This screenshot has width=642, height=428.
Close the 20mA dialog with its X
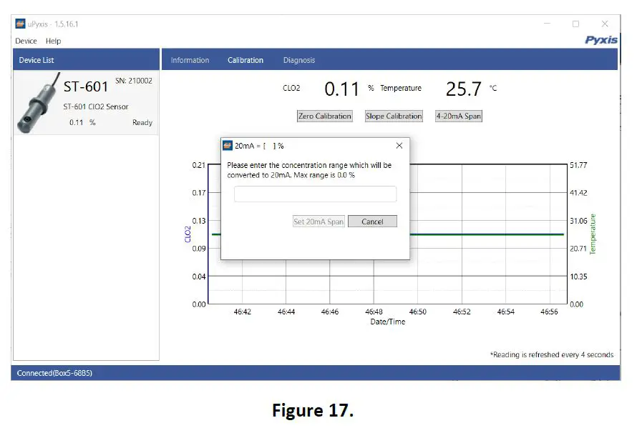(x=399, y=145)
